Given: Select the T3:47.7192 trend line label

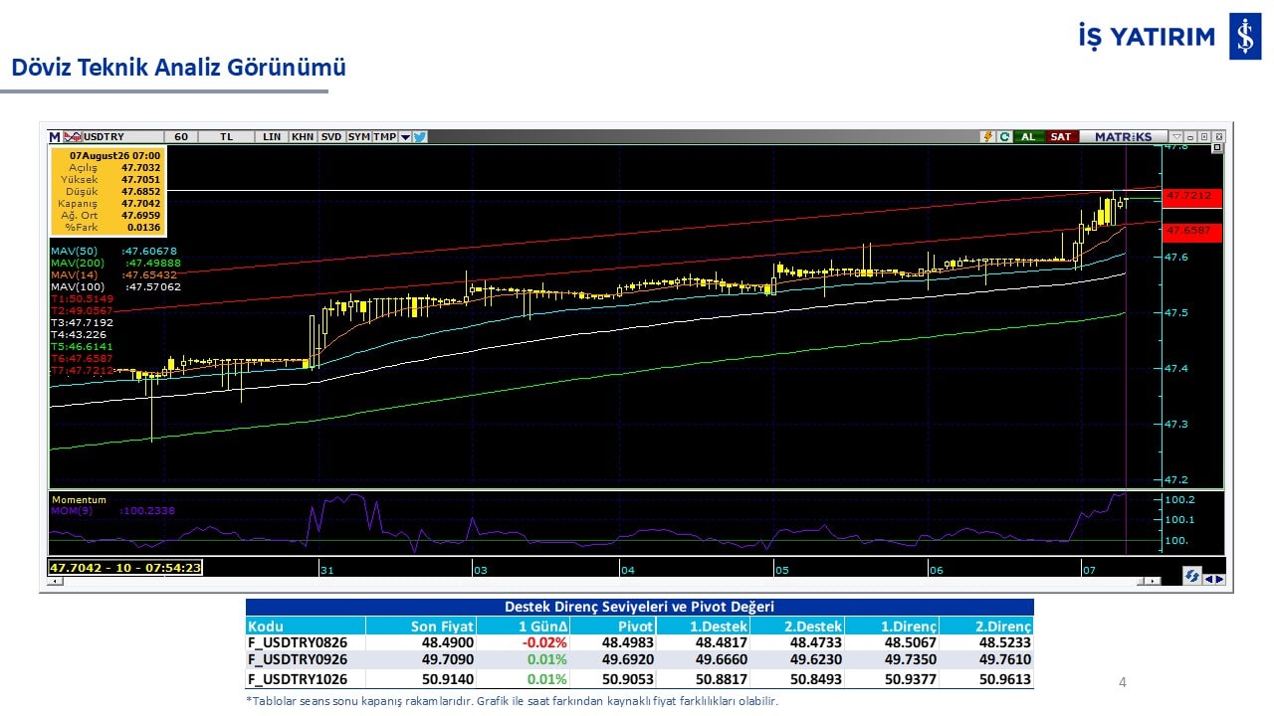Looking at the screenshot, I should coord(83,322).
